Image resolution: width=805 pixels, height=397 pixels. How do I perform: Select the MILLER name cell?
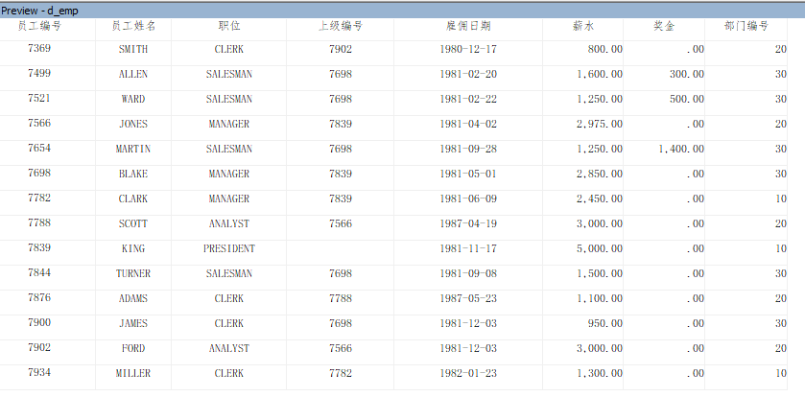[133, 373]
